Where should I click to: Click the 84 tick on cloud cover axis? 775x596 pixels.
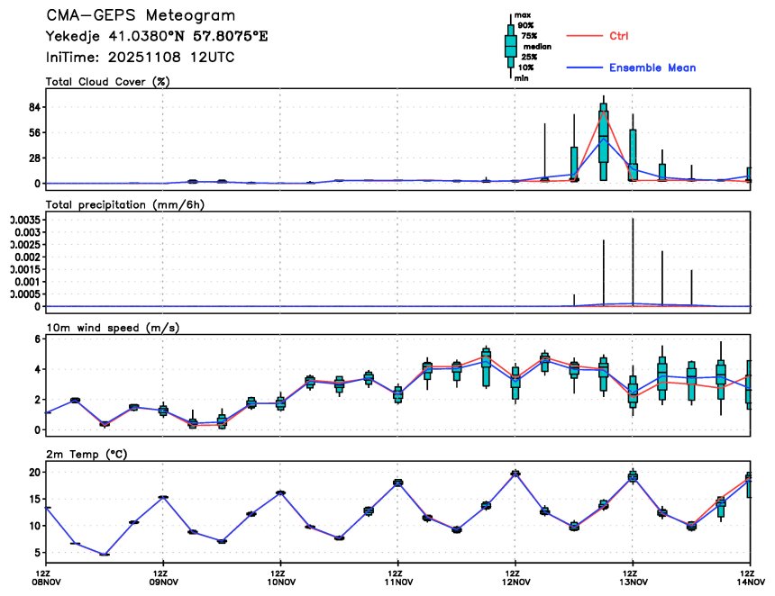36,107
